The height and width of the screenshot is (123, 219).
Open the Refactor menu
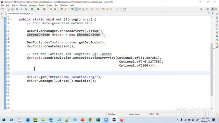(x=23, y=5)
